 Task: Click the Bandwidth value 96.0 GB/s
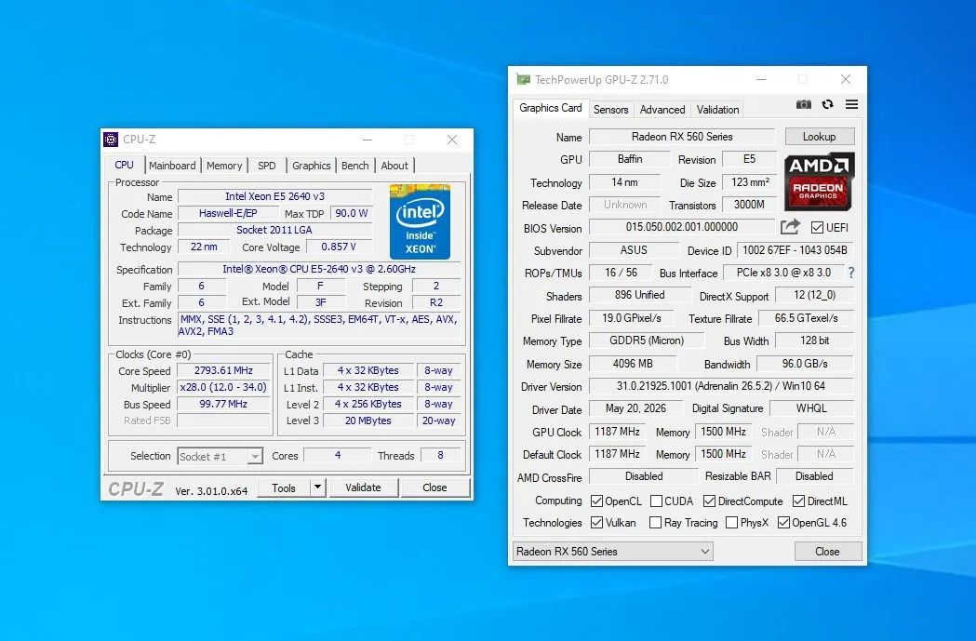tap(805, 364)
